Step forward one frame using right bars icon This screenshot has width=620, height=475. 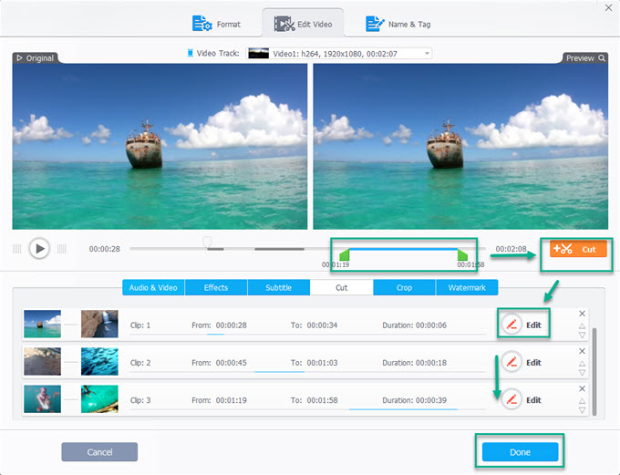[62, 249]
